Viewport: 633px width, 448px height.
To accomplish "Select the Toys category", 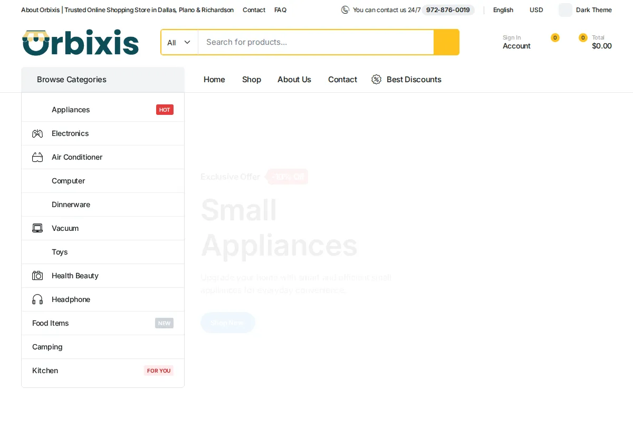I will pyautogui.click(x=103, y=252).
